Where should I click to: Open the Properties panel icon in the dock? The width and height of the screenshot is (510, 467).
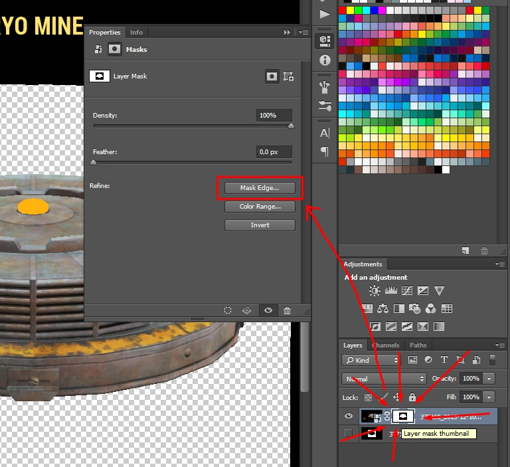click(325, 41)
